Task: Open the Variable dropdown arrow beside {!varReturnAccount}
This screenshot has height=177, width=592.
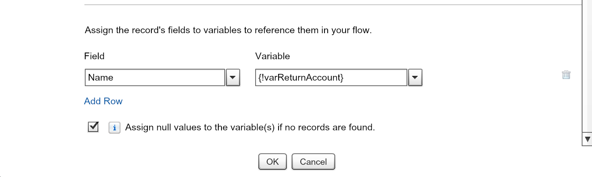Action: coord(415,77)
